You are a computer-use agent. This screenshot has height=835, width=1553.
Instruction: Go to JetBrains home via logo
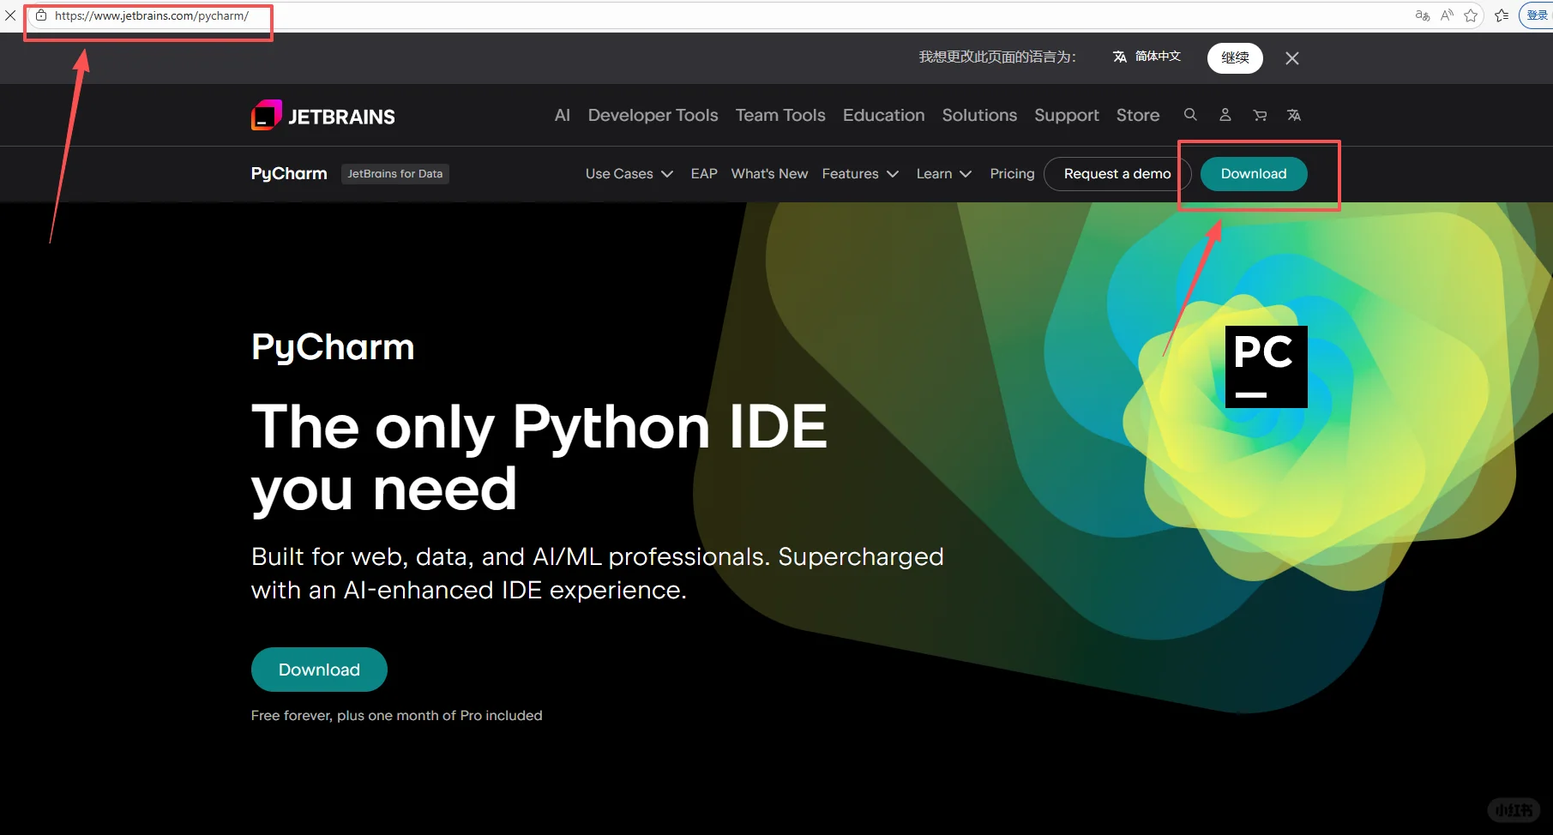[x=323, y=116]
